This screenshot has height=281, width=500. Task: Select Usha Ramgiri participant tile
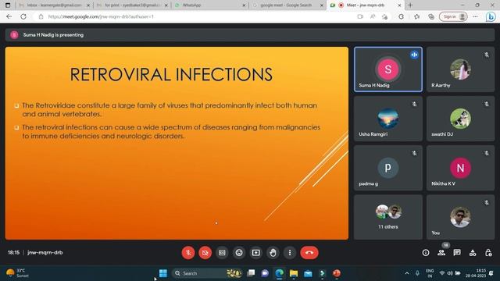(x=388, y=119)
